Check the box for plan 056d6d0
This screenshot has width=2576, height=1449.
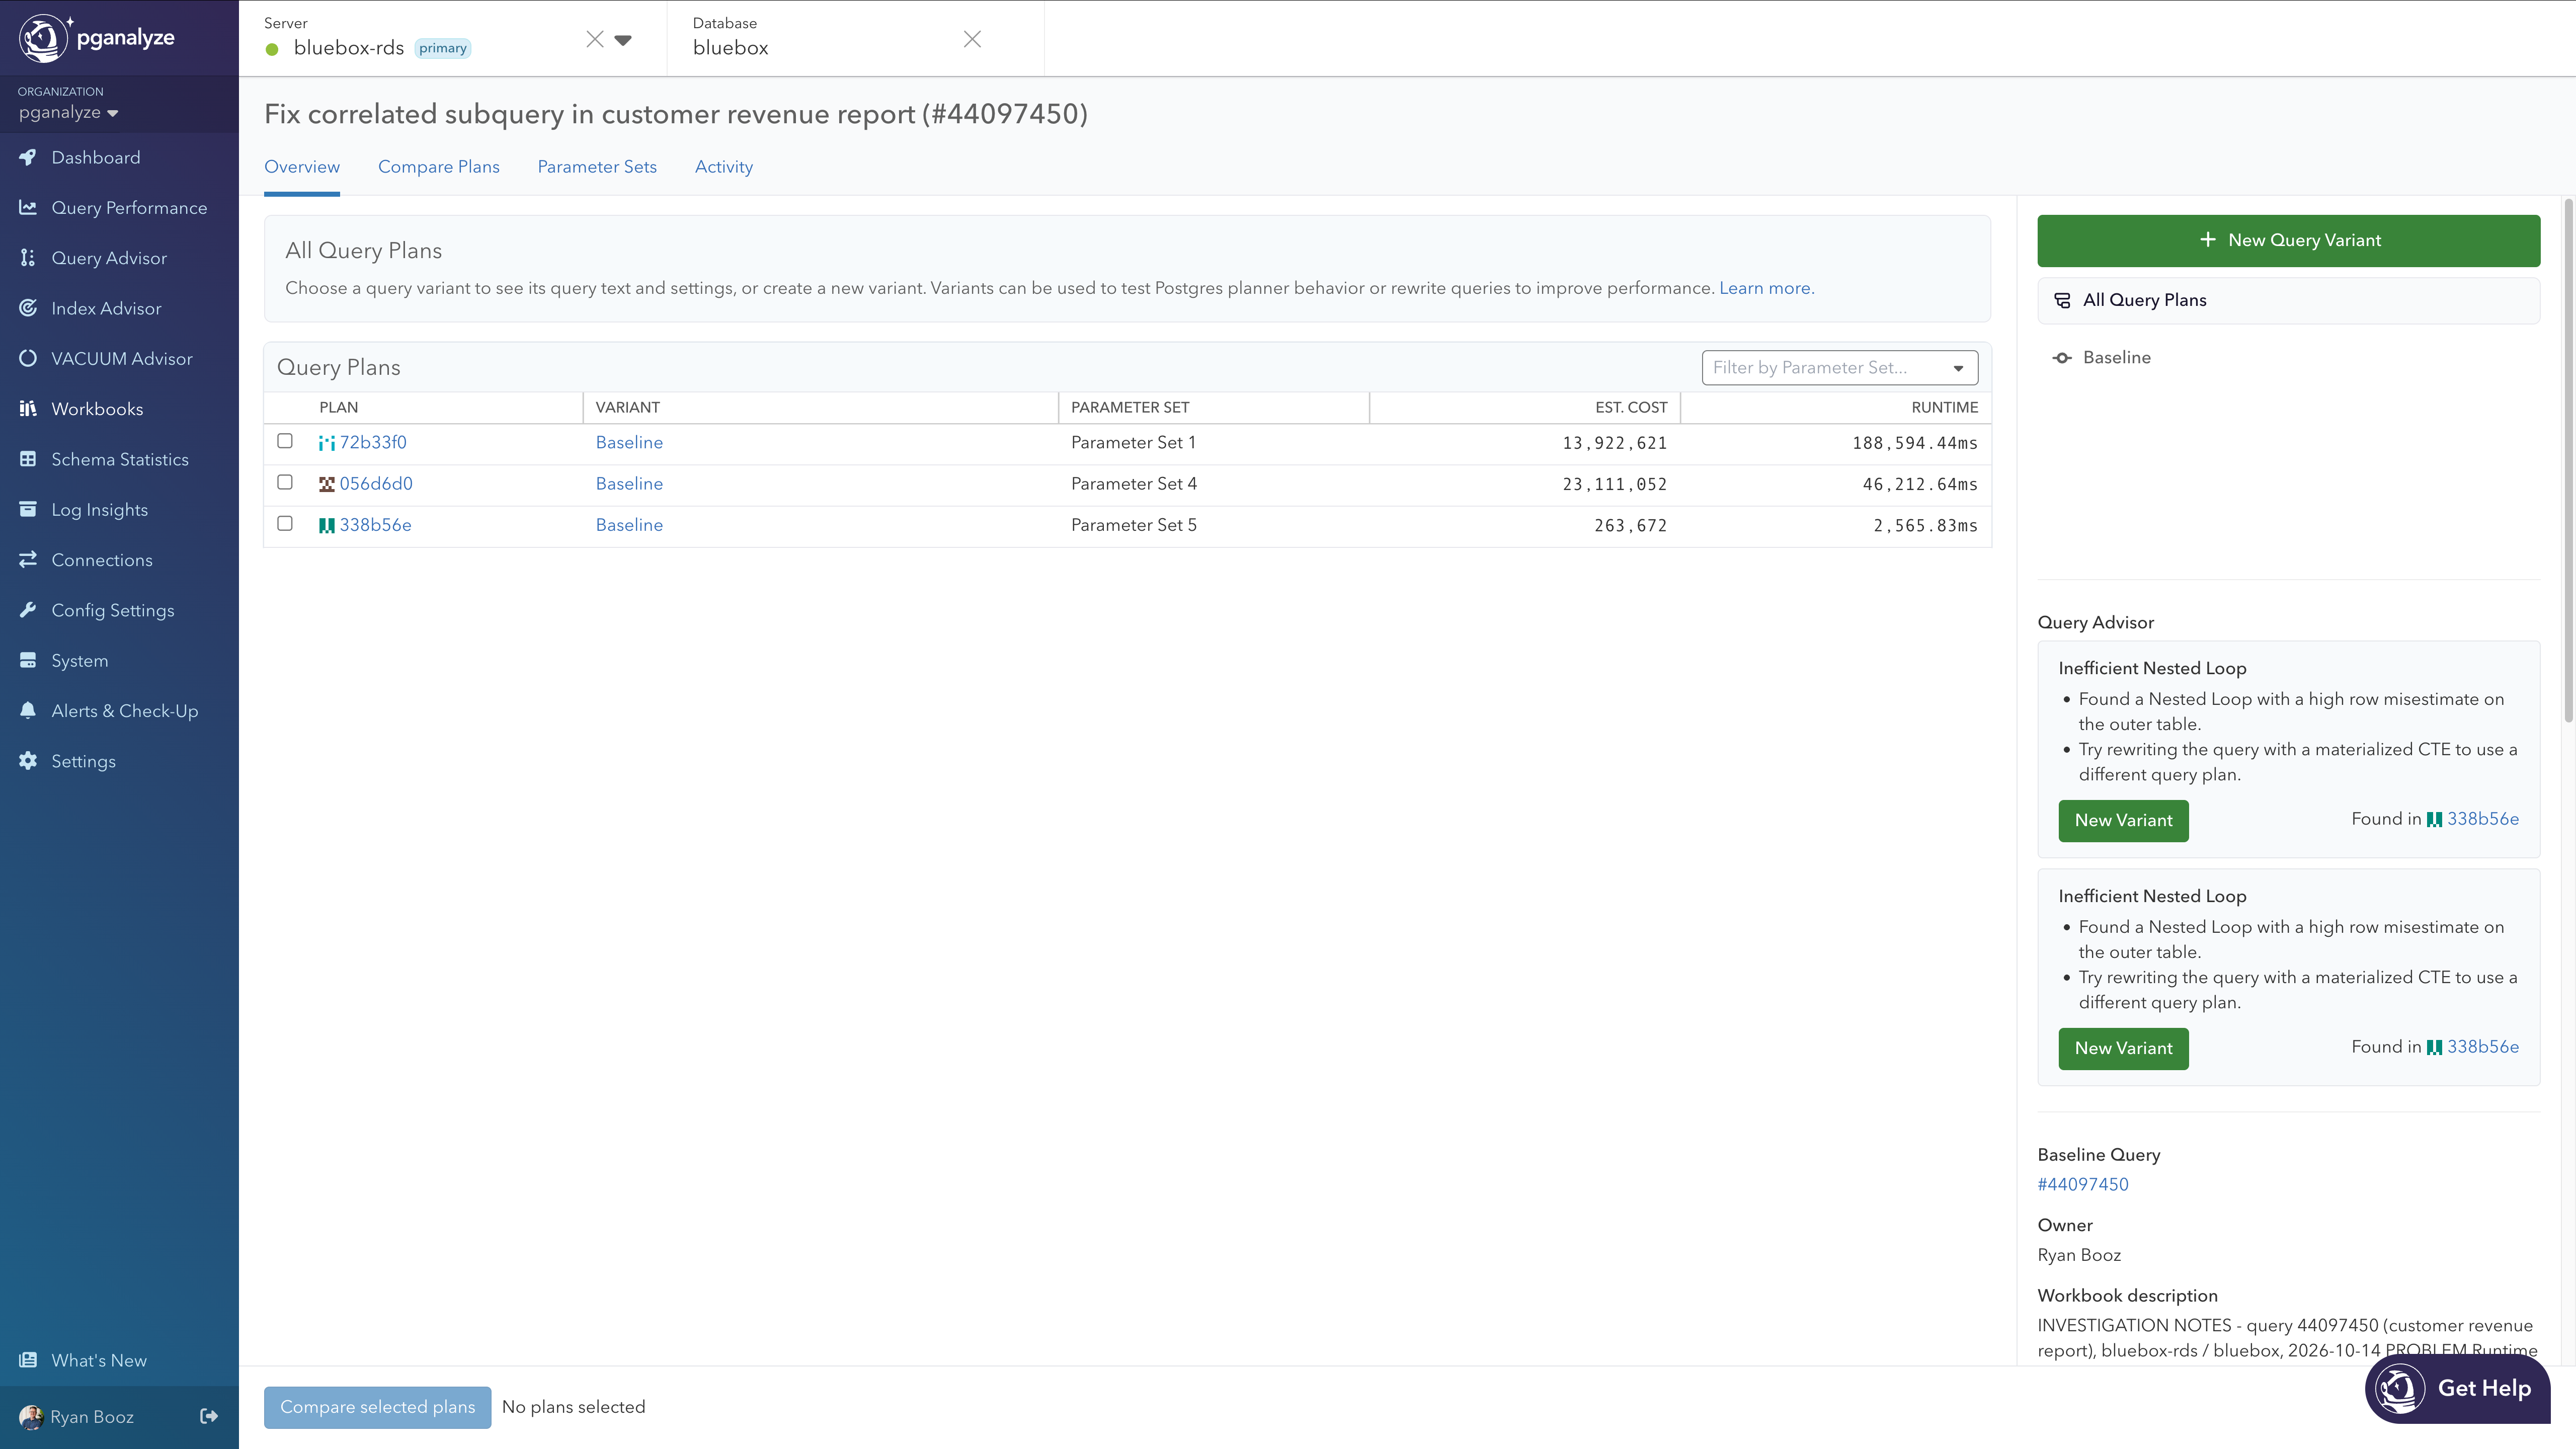coord(285,482)
